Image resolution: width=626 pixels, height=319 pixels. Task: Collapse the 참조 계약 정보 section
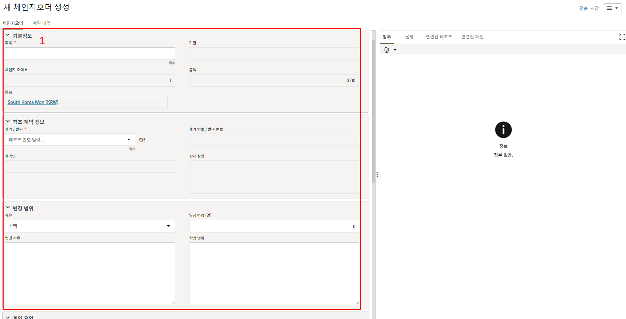coord(8,121)
